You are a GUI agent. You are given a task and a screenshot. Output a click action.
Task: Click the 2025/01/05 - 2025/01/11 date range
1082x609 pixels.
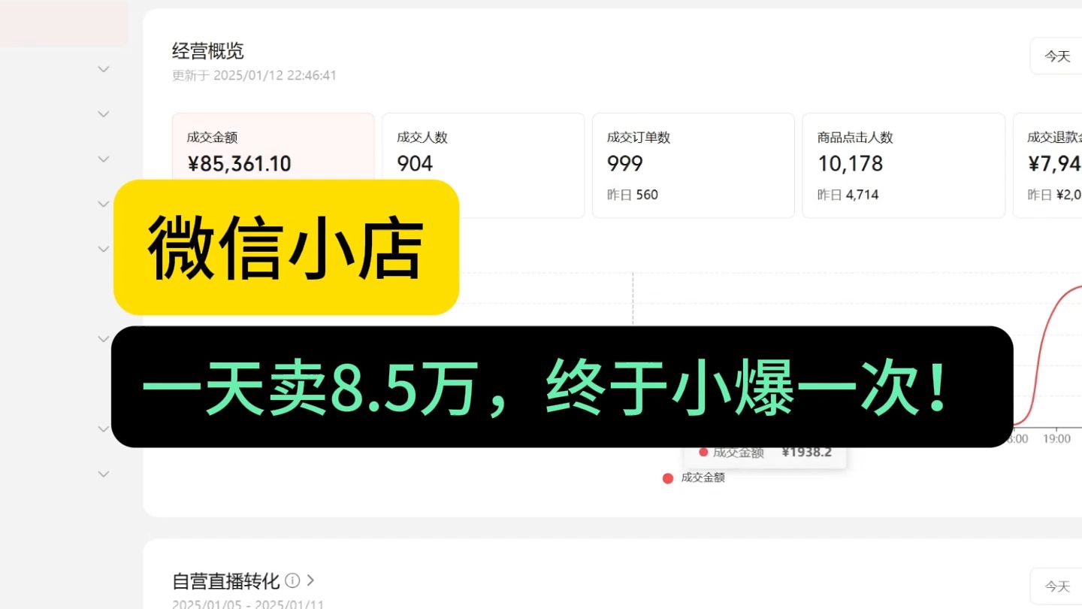click(x=248, y=604)
